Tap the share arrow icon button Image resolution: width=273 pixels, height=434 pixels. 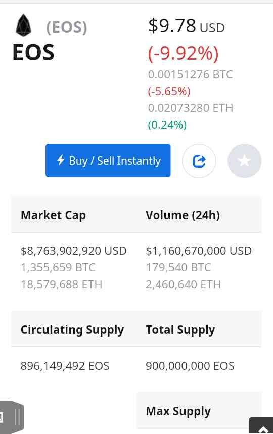tap(199, 161)
